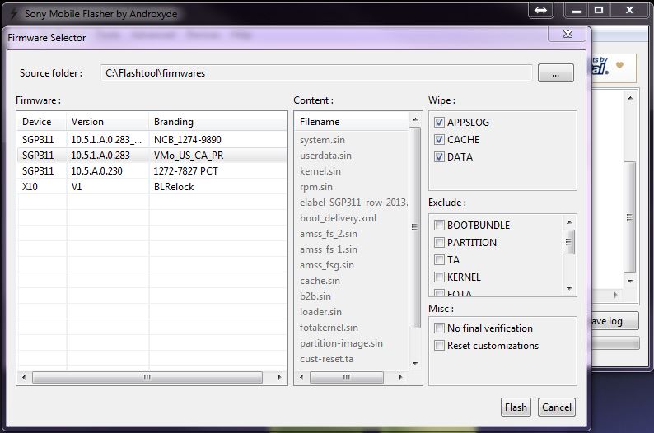This screenshot has width=654, height=433.
Task: Minimize the Sony Mobile Flasher window
Action: coord(577,11)
